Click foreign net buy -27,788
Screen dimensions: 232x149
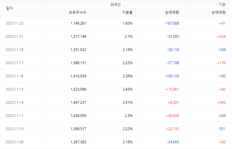coord(173,63)
